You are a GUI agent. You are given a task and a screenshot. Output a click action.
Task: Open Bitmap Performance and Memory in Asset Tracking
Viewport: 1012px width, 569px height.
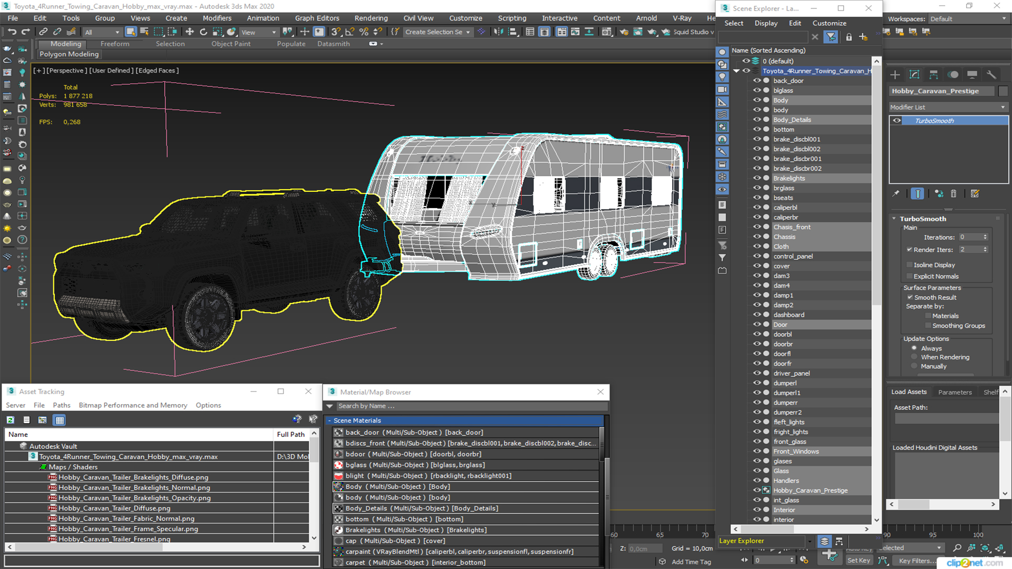point(133,405)
